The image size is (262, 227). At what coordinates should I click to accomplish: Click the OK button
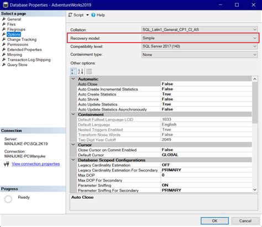(214, 221)
